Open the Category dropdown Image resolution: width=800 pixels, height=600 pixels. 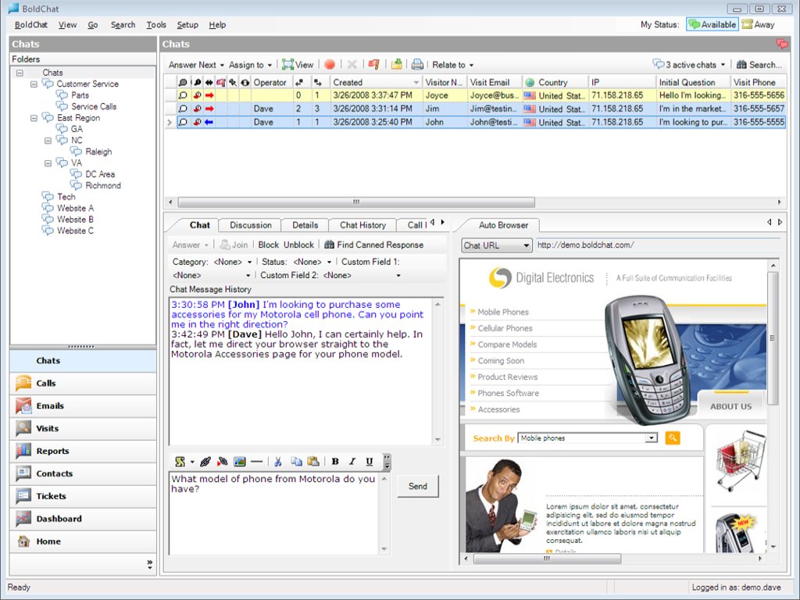pyautogui.click(x=233, y=262)
